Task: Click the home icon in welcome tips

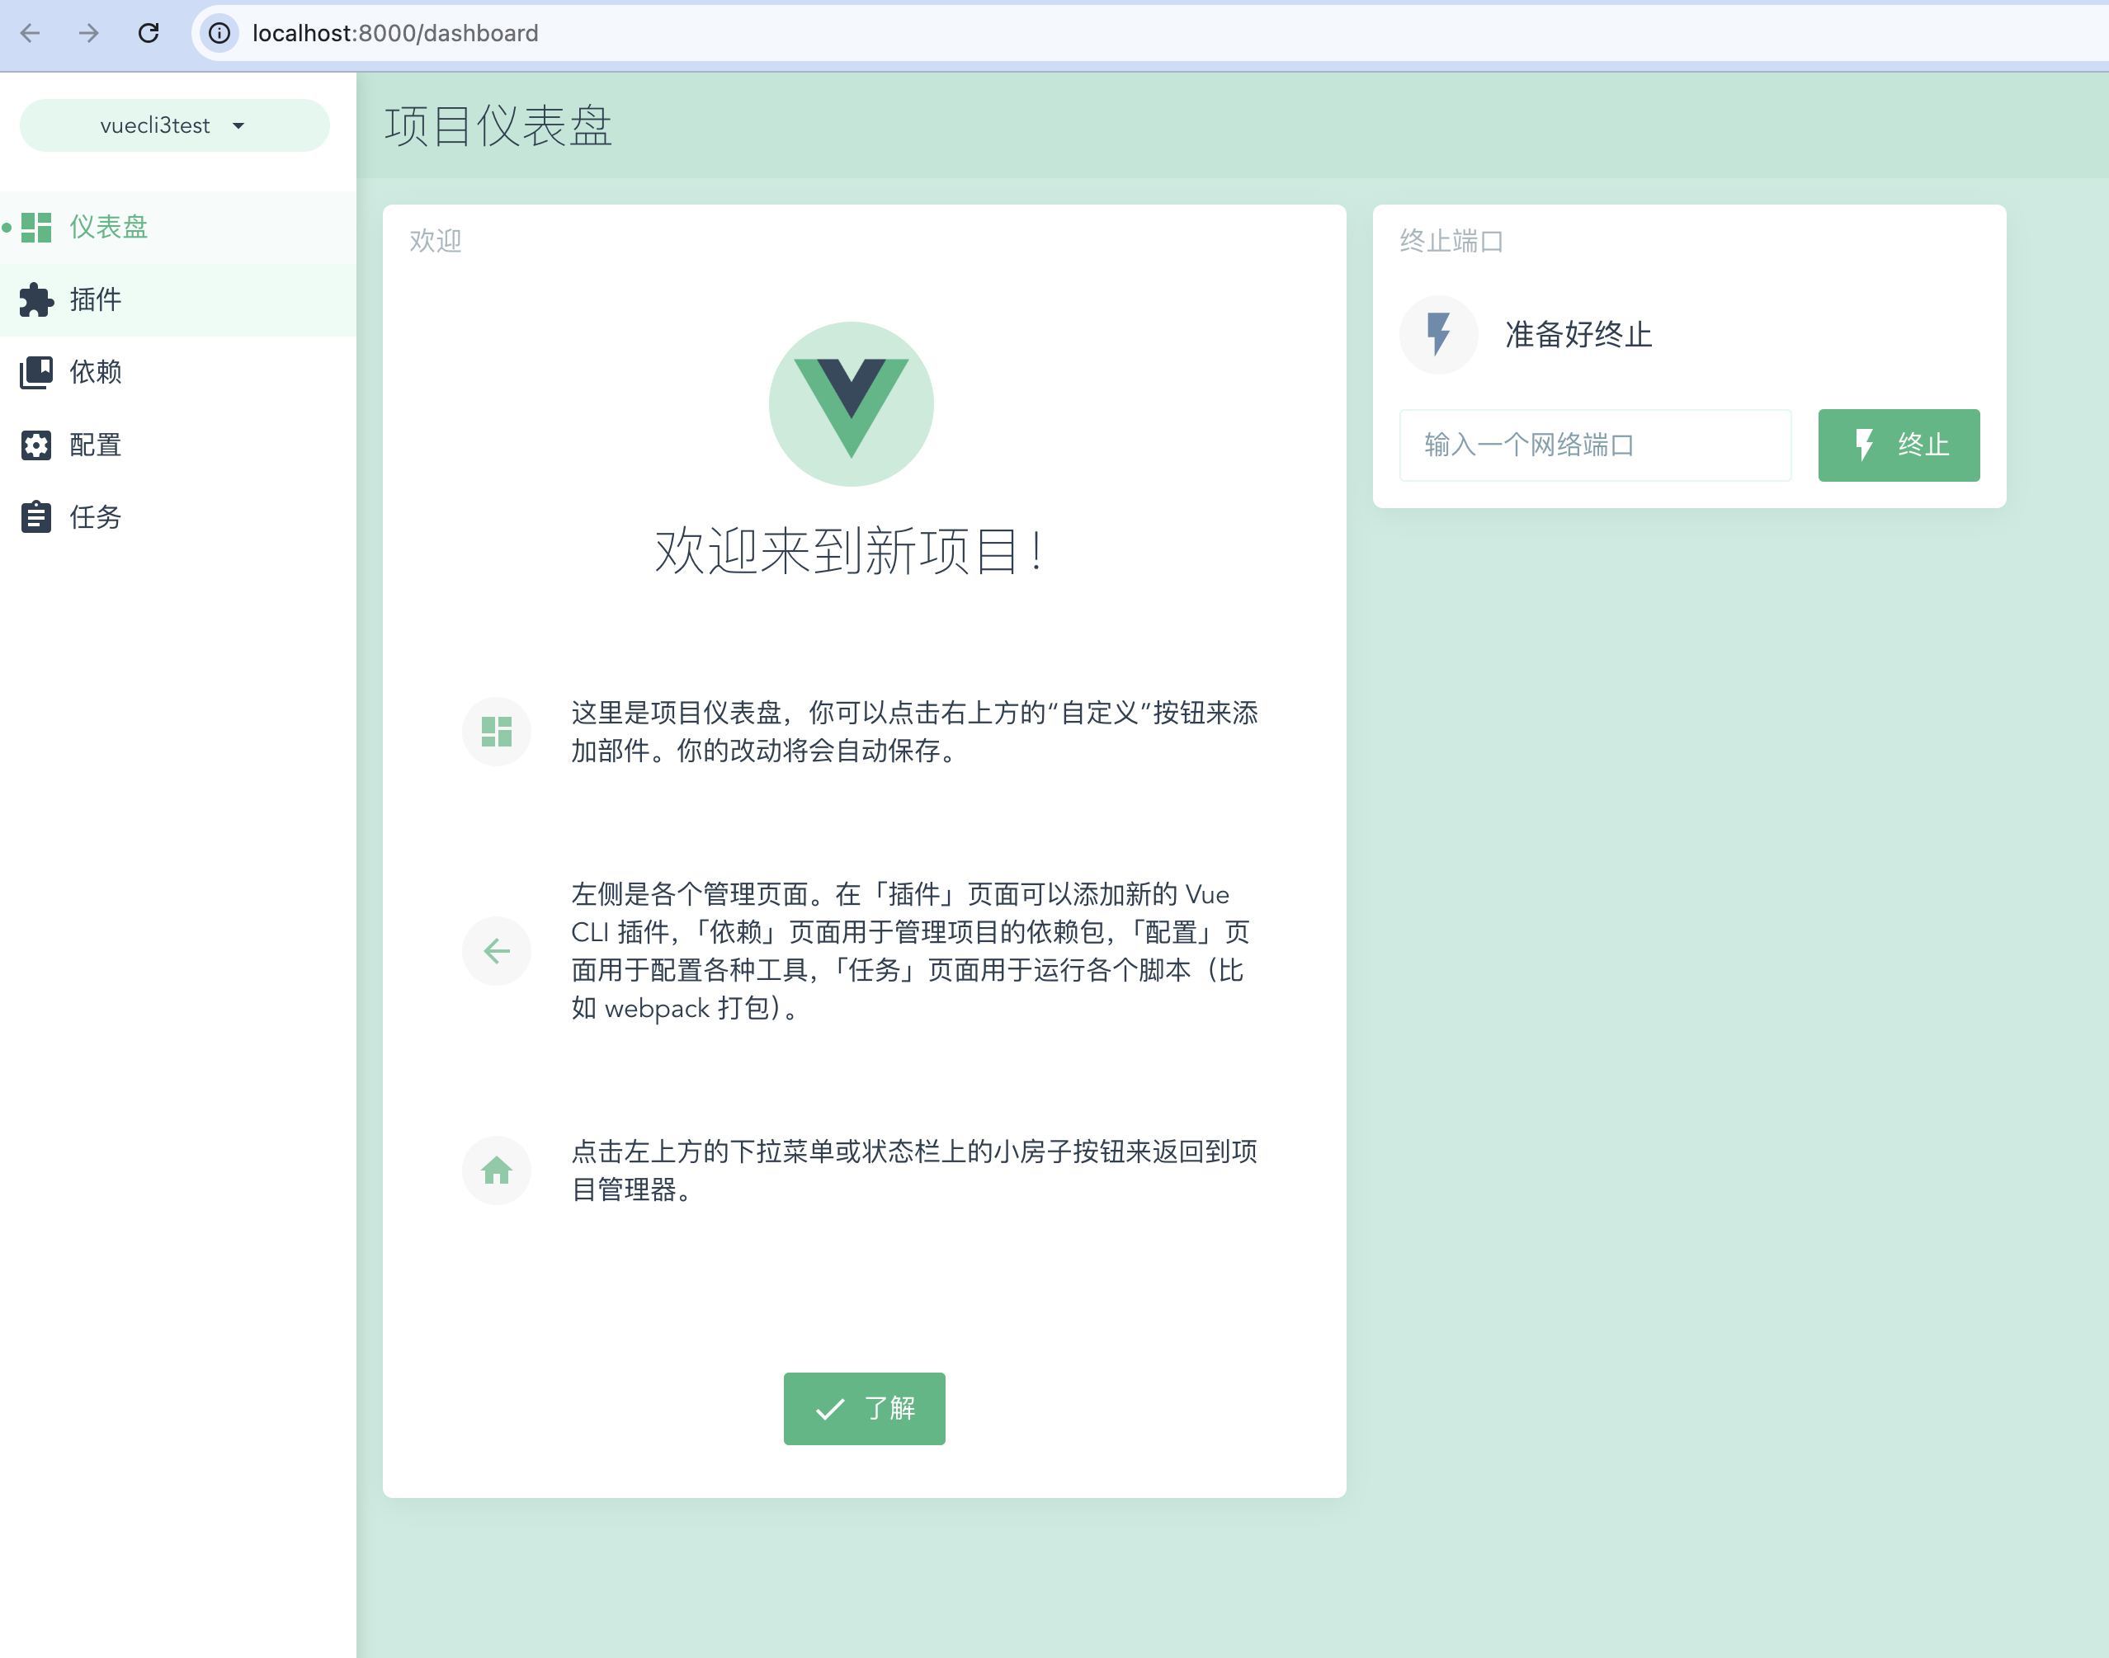Action: [x=496, y=1170]
